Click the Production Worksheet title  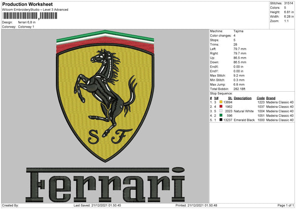click(x=27, y=4)
